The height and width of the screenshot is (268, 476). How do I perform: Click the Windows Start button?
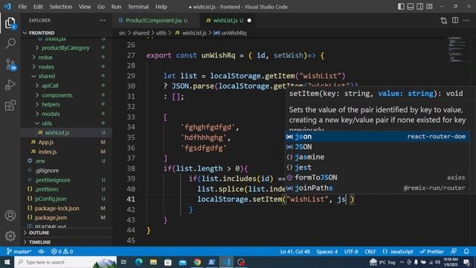(7, 262)
